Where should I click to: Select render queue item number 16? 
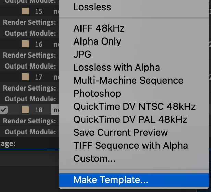(39, 44)
